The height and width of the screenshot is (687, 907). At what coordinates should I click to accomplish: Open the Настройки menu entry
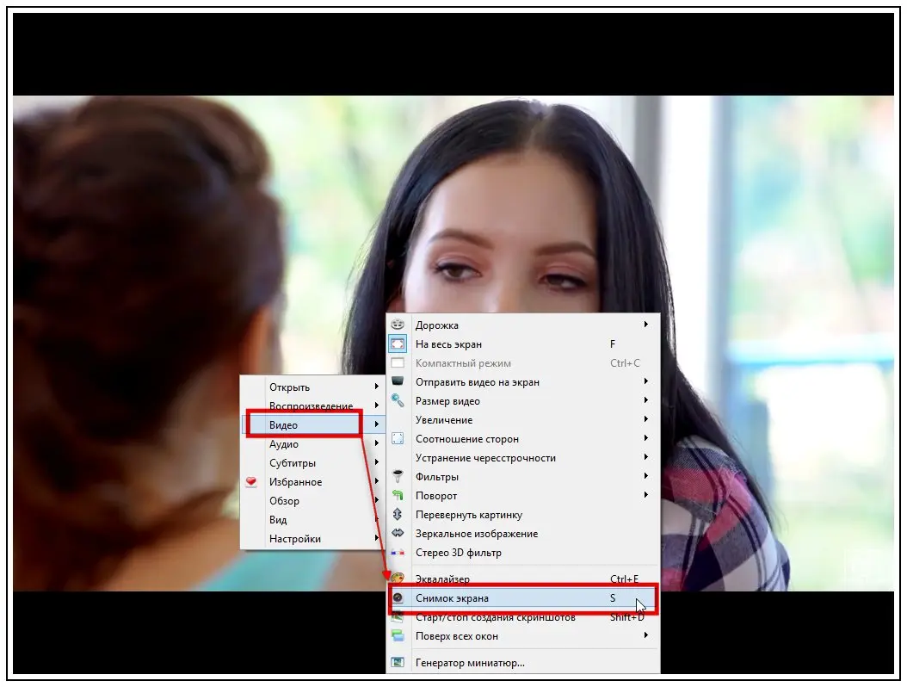tap(312, 538)
